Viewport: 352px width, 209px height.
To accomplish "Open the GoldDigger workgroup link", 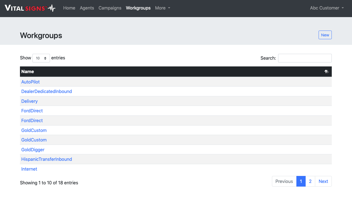I will (x=33, y=150).
